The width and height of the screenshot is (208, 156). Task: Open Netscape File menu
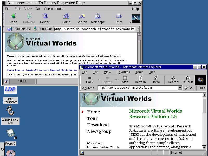8,9
